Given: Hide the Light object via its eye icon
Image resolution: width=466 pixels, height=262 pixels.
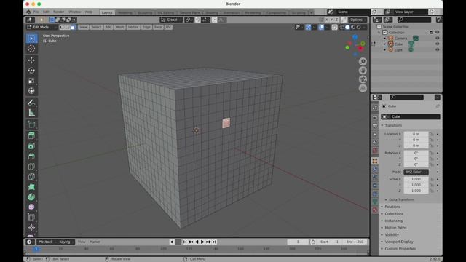Looking at the screenshot, I should (x=437, y=50).
